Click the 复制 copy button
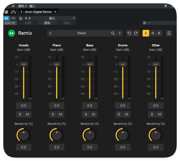Screen dimensions: 180x161 pos(47,23)
